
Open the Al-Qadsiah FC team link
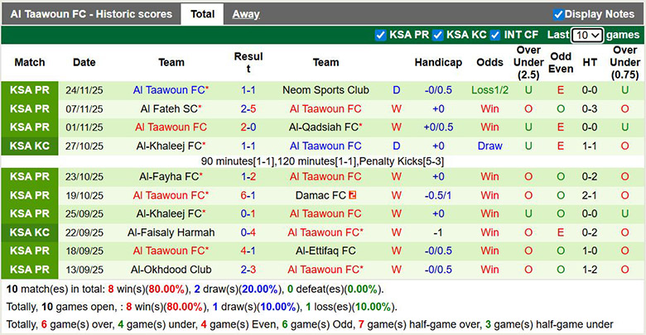323,127
